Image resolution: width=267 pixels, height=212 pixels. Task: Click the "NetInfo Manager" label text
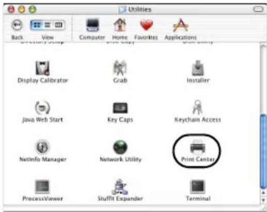point(43,159)
